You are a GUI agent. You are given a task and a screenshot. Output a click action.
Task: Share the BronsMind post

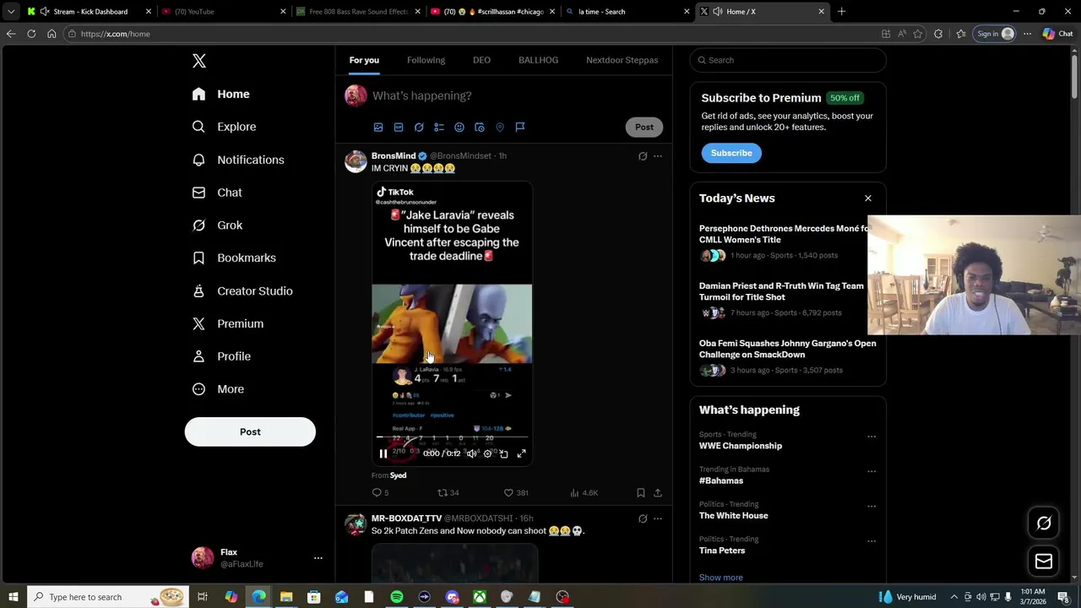point(658,492)
